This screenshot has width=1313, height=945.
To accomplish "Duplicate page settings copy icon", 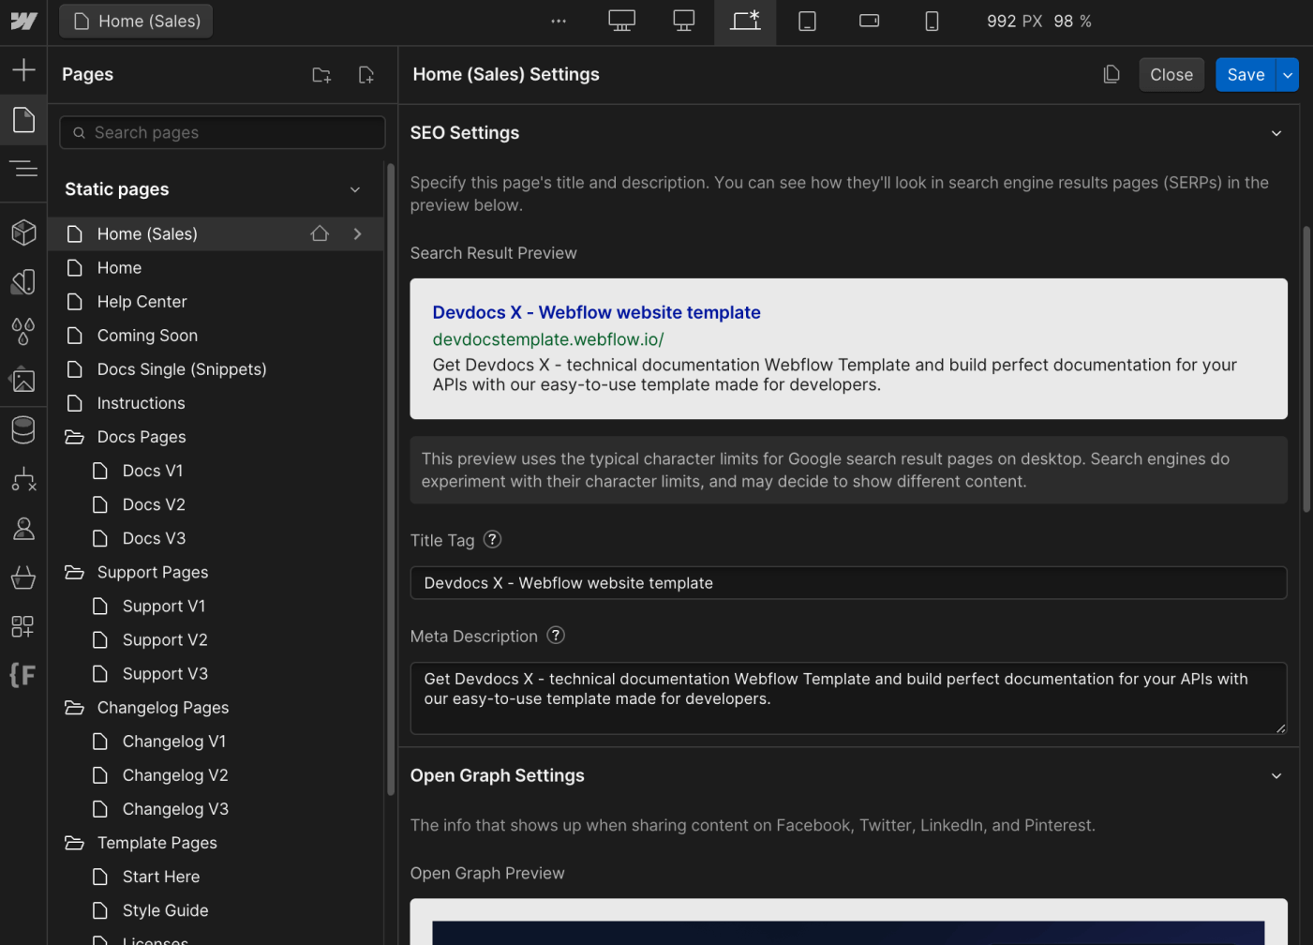I will [1112, 74].
